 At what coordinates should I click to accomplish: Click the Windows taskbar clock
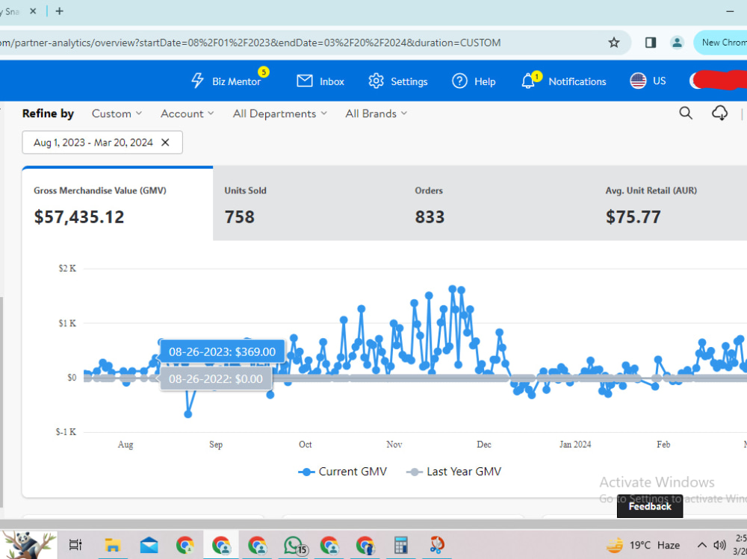pyautogui.click(x=741, y=544)
